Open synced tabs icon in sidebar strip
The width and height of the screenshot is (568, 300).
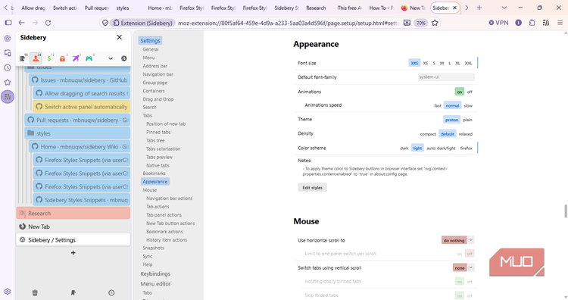pyautogui.click(x=8, y=53)
